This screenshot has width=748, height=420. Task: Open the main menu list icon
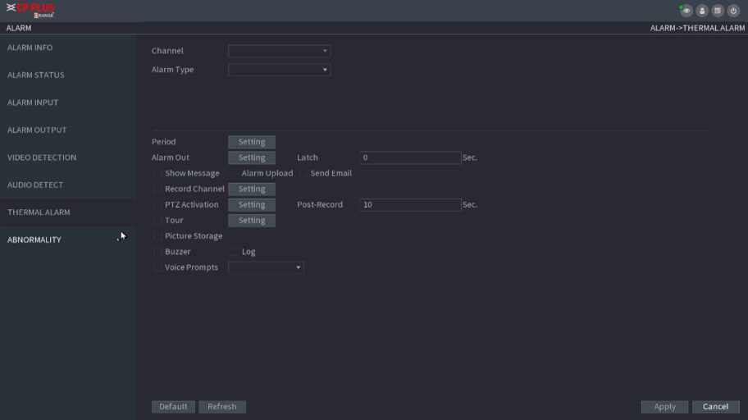click(718, 11)
